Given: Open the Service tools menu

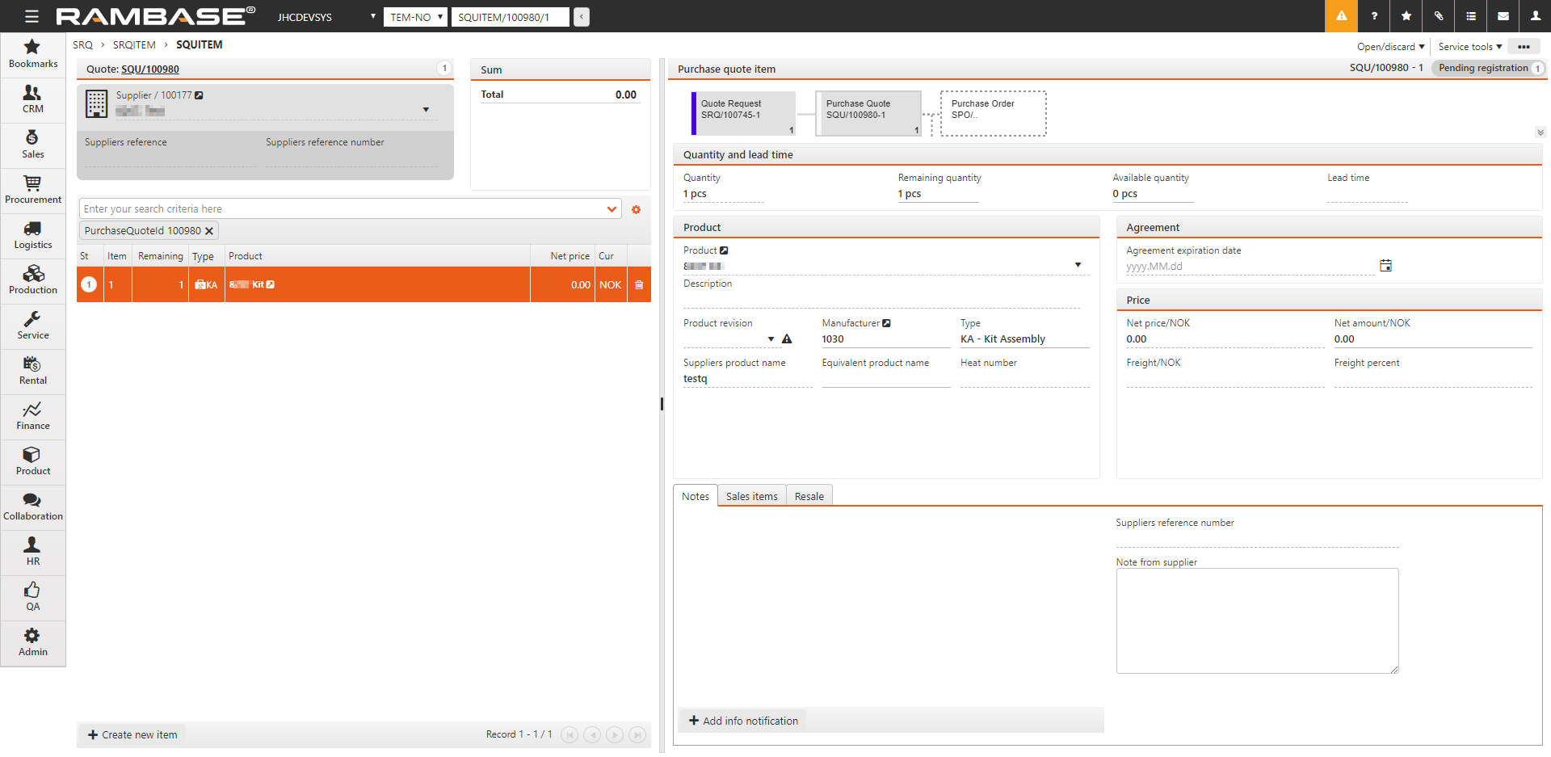Looking at the screenshot, I should point(1469,47).
